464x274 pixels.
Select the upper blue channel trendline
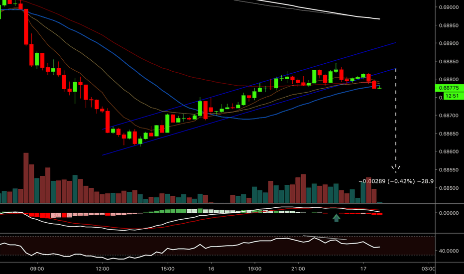(249, 86)
